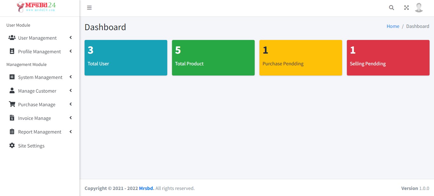434x196 pixels.
Task: Select the User Management users icon
Action: click(x=12, y=37)
